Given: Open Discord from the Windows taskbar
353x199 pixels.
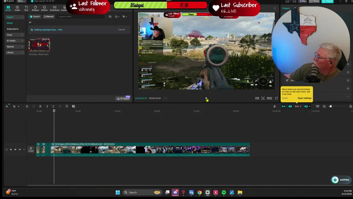Looking at the screenshot, I should point(175,192).
